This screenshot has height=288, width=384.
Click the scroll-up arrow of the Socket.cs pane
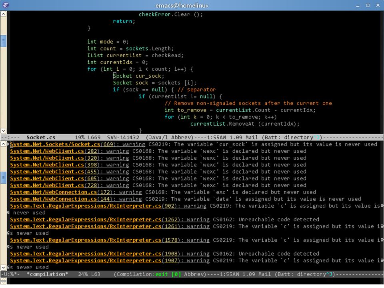coord(4,14)
